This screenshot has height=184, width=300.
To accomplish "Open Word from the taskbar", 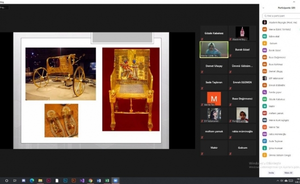I will click(x=98, y=180).
